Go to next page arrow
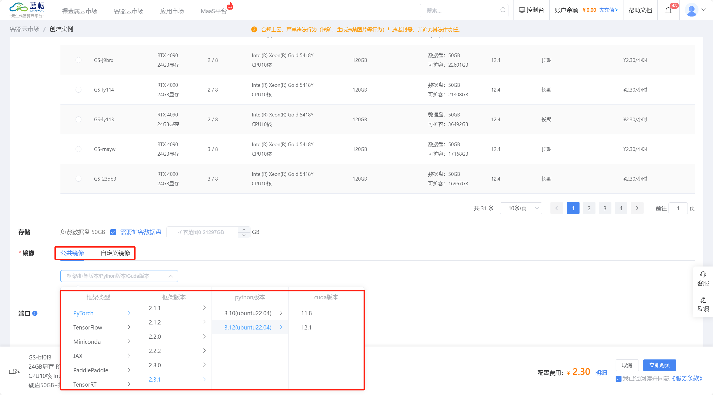Screen dimensions: 713x395 click(x=637, y=208)
